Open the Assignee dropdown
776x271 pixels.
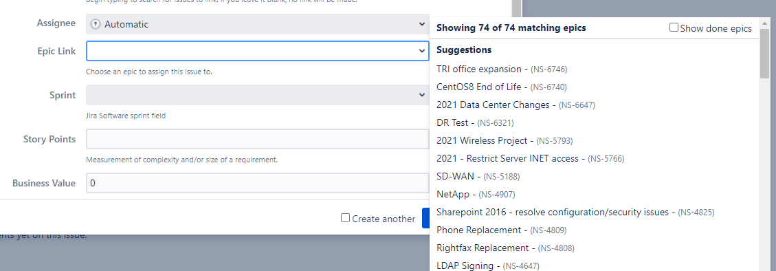257,24
